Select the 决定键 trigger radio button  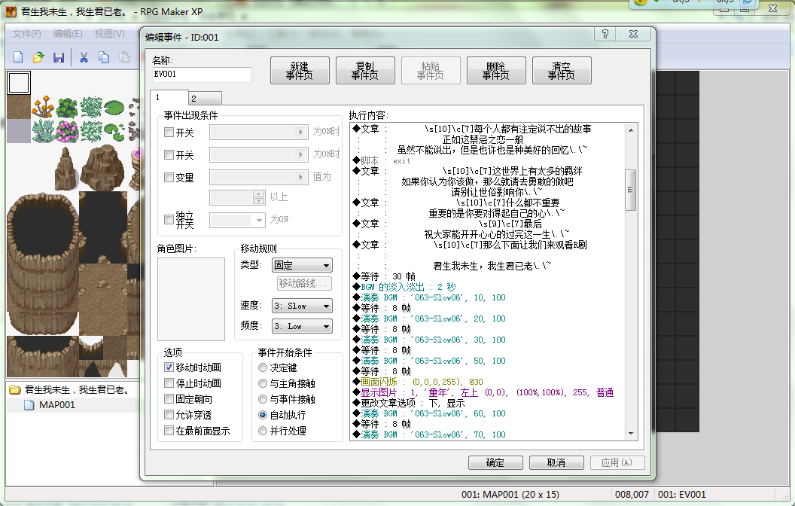point(263,367)
